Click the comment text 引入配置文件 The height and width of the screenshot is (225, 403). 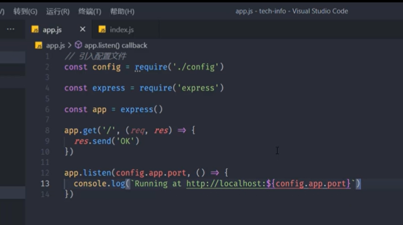pyautogui.click(x=102, y=56)
